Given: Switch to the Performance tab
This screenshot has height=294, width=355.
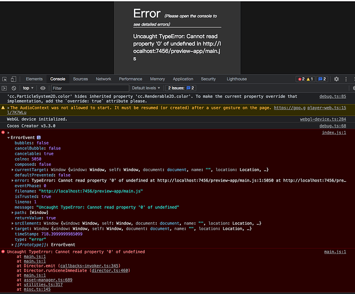Looking at the screenshot, I should click(x=130, y=79).
